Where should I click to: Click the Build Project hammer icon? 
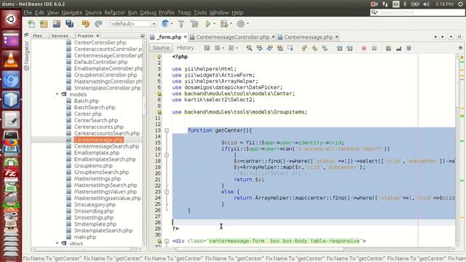tap(181, 24)
